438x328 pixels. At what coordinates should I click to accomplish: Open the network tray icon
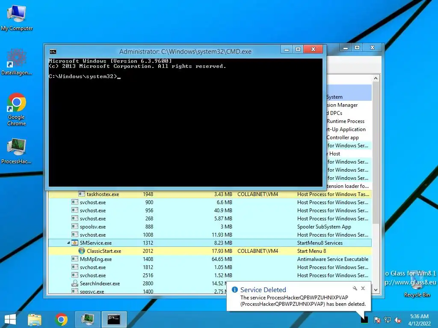pos(388,319)
